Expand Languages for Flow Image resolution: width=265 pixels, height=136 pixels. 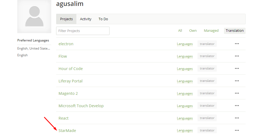185,56
